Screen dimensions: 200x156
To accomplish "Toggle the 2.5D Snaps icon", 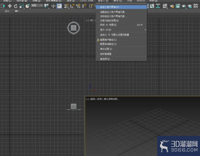I will tap(66, 6).
